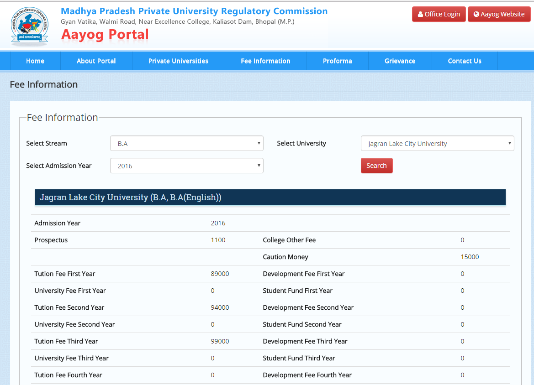The width and height of the screenshot is (534, 385).
Task: Click the Jagran Lake City University results header
Action: coord(270,198)
